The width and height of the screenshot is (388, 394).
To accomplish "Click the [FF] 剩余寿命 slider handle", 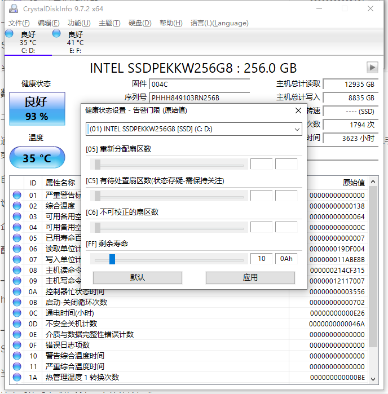I will click(112, 259).
